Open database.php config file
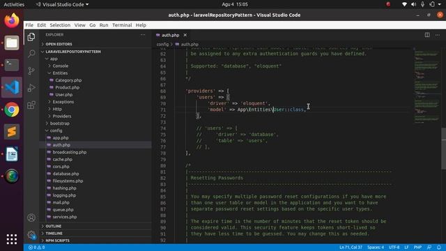446x251 pixels. pyautogui.click(x=66, y=174)
